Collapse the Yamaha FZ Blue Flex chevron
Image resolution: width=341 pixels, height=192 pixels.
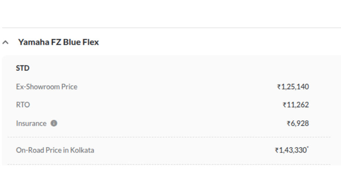click(x=5, y=42)
